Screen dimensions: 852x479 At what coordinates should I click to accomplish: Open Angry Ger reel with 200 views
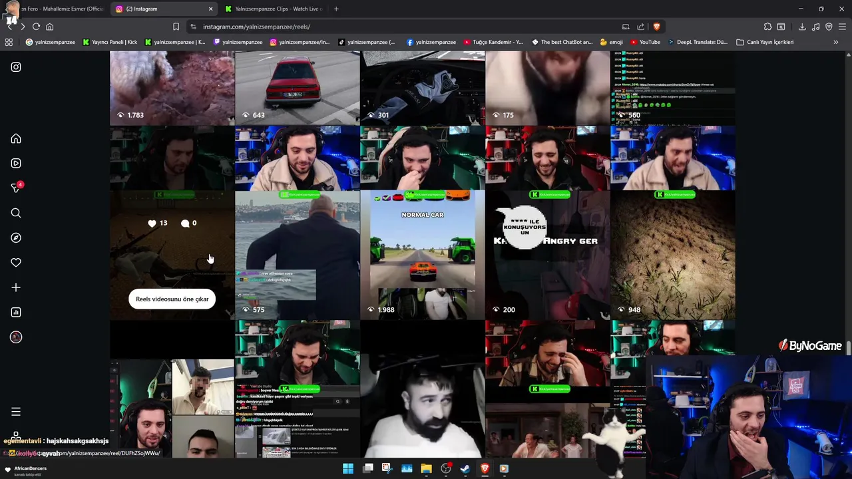pos(547,223)
